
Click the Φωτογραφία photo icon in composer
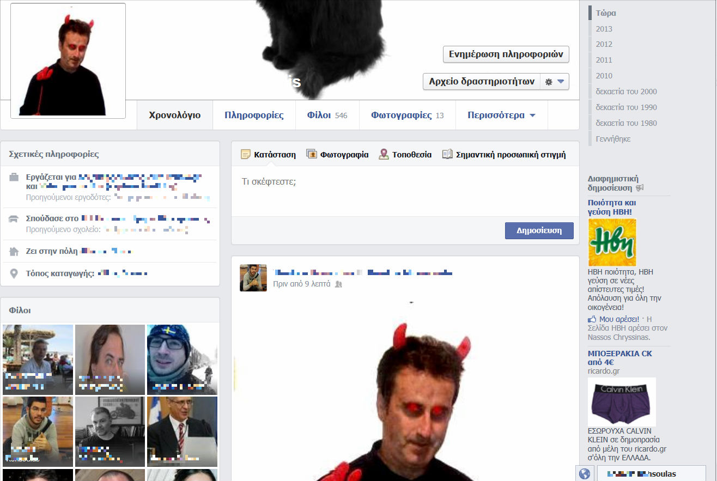(312, 155)
